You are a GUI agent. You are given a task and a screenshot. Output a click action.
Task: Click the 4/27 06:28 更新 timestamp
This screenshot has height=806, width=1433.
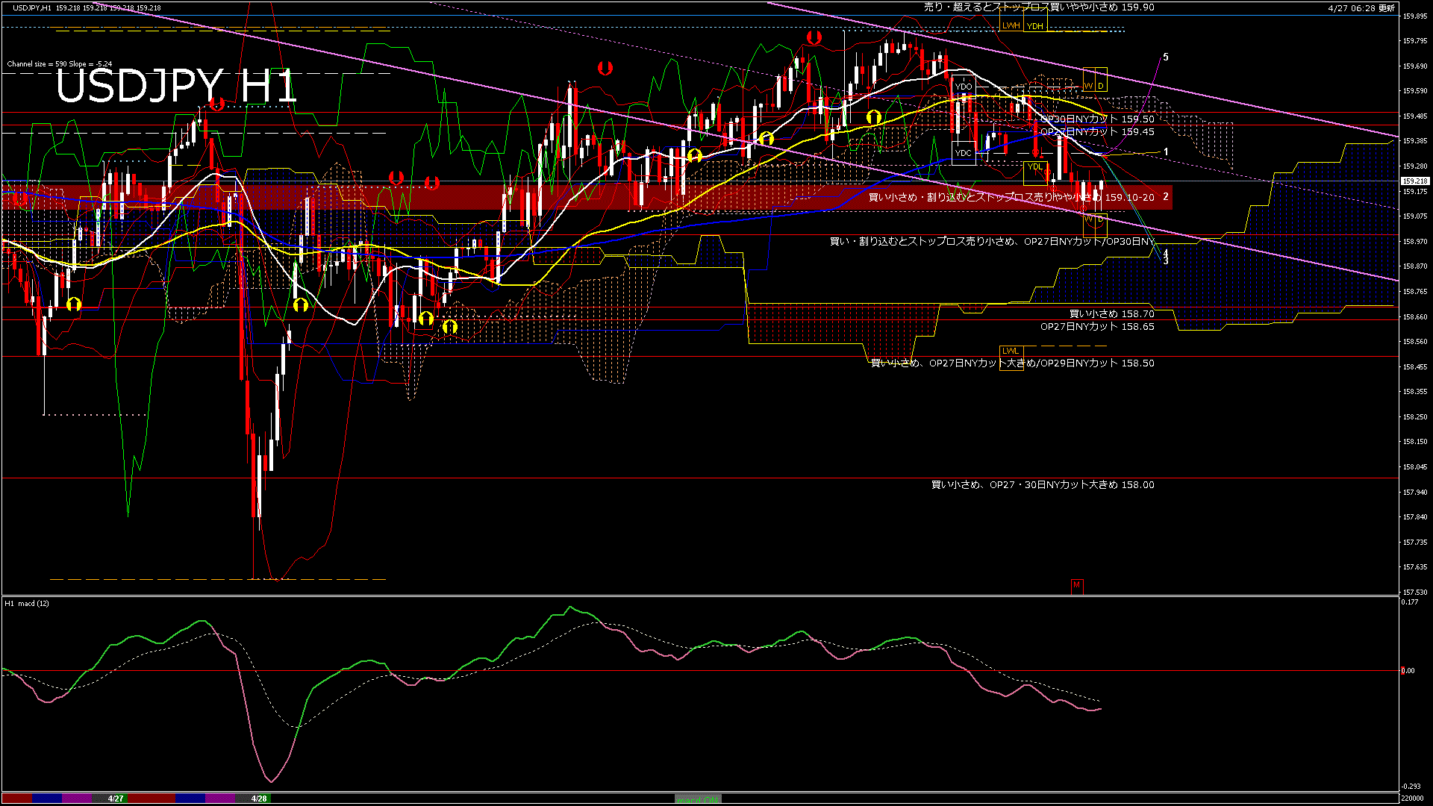pos(1361,8)
